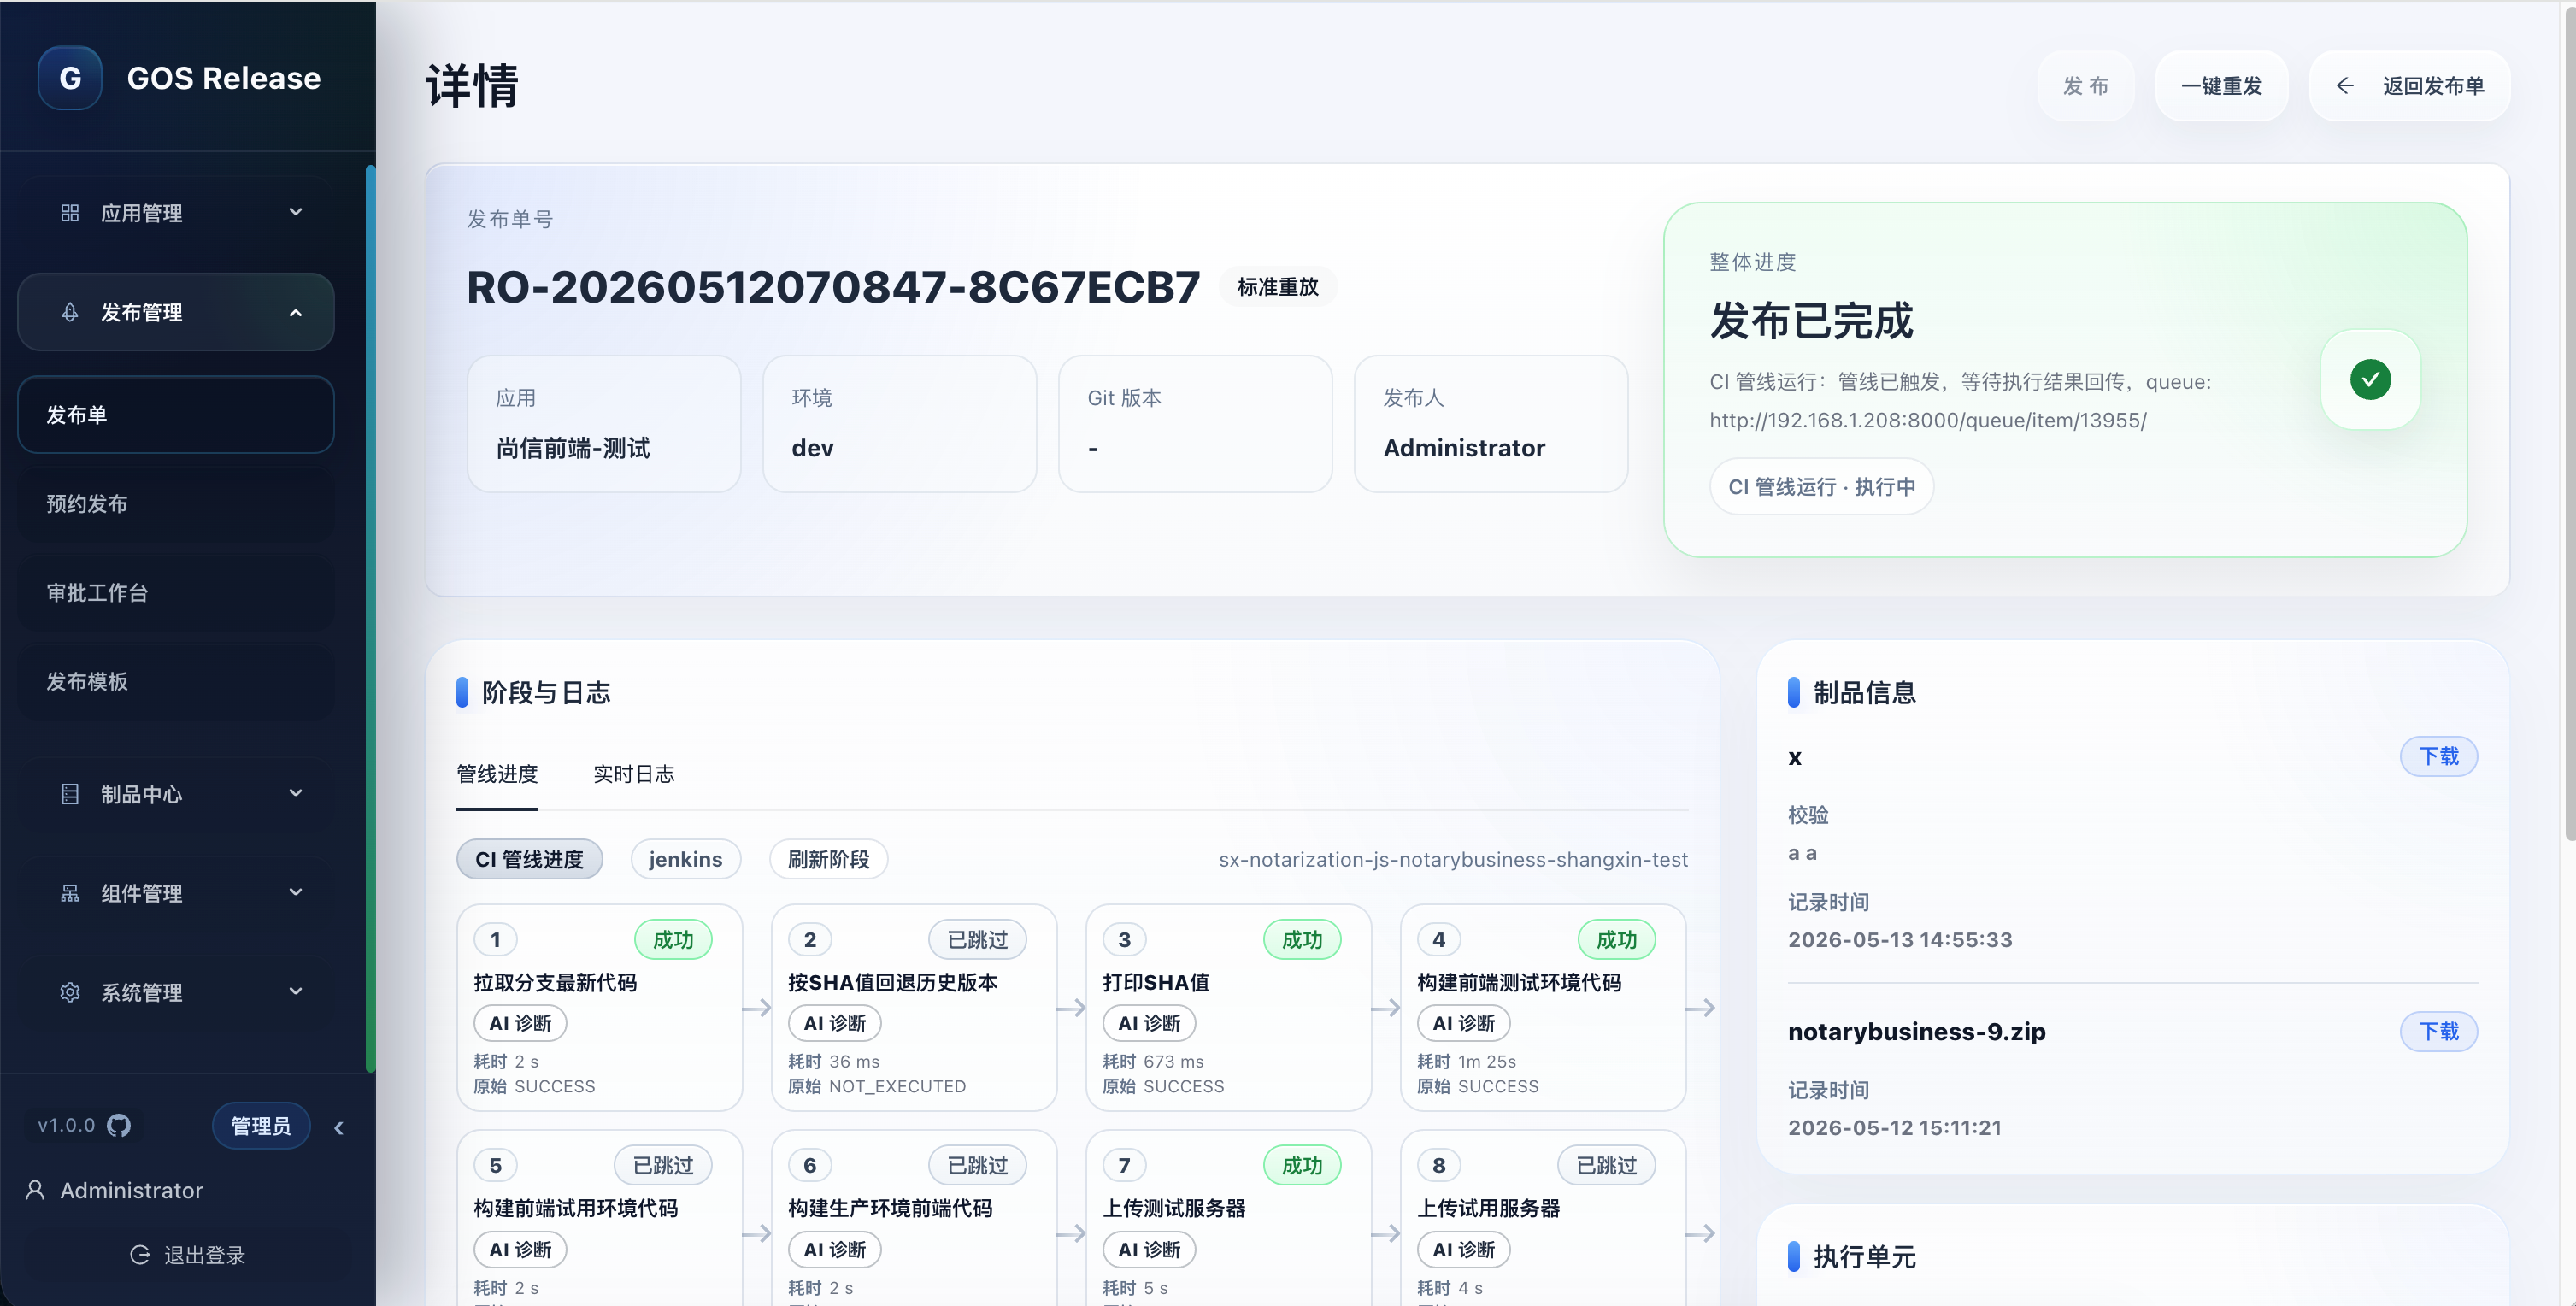Click AI 诊断 for 构建生产环境前端代码
This screenshot has width=2576, height=1306.
click(834, 1249)
